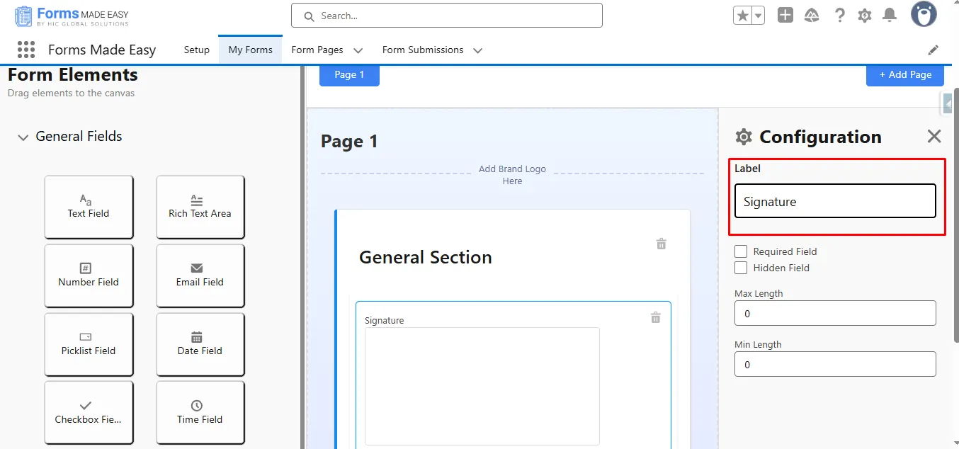Click the + Add Page button
This screenshot has height=449, width=959.
click(904, 74)
